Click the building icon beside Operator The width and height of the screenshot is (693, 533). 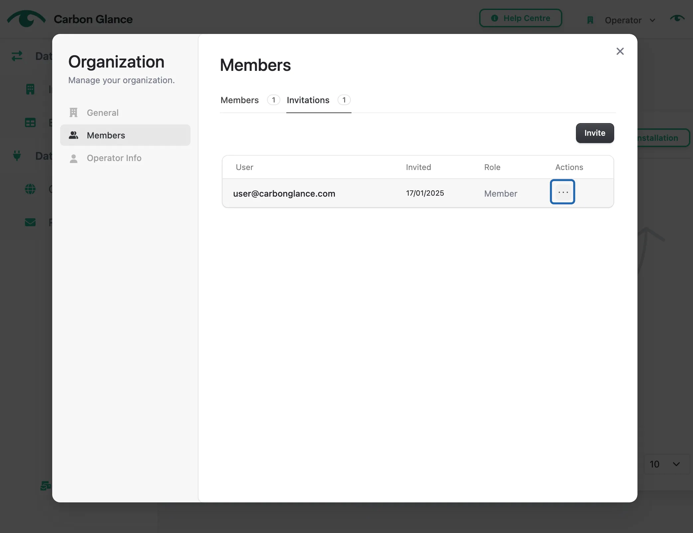(x=590, y=20)
